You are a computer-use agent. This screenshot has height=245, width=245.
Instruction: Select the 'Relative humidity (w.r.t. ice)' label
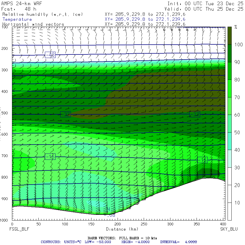click(x=42, y=14)
